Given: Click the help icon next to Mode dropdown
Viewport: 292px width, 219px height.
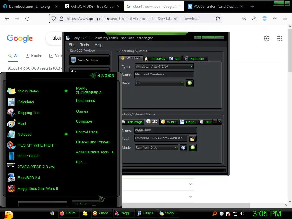Looking at the screenshot, I should click(x=183, y=148).
